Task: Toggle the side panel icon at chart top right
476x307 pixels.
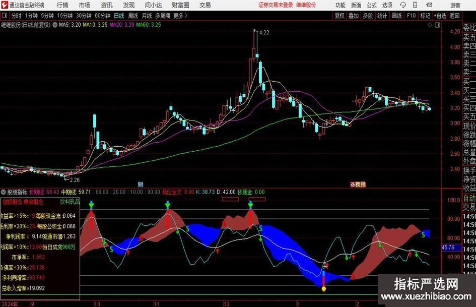Action: [x=437, y=25]
